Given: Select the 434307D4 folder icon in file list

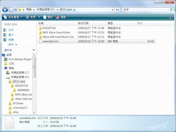Looking at the screenshot, I should pos(40,28).
